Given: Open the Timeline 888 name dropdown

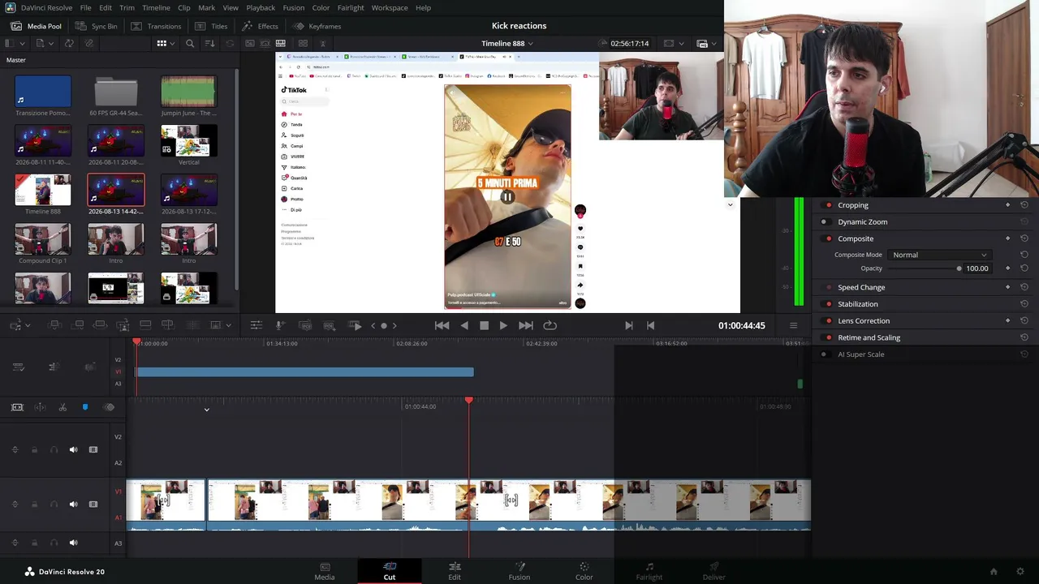Looking at the screenshot, I should 507,43.
